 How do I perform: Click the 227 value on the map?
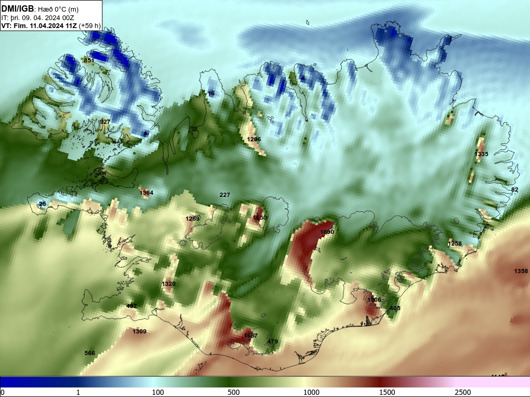(x=225, y=195)
